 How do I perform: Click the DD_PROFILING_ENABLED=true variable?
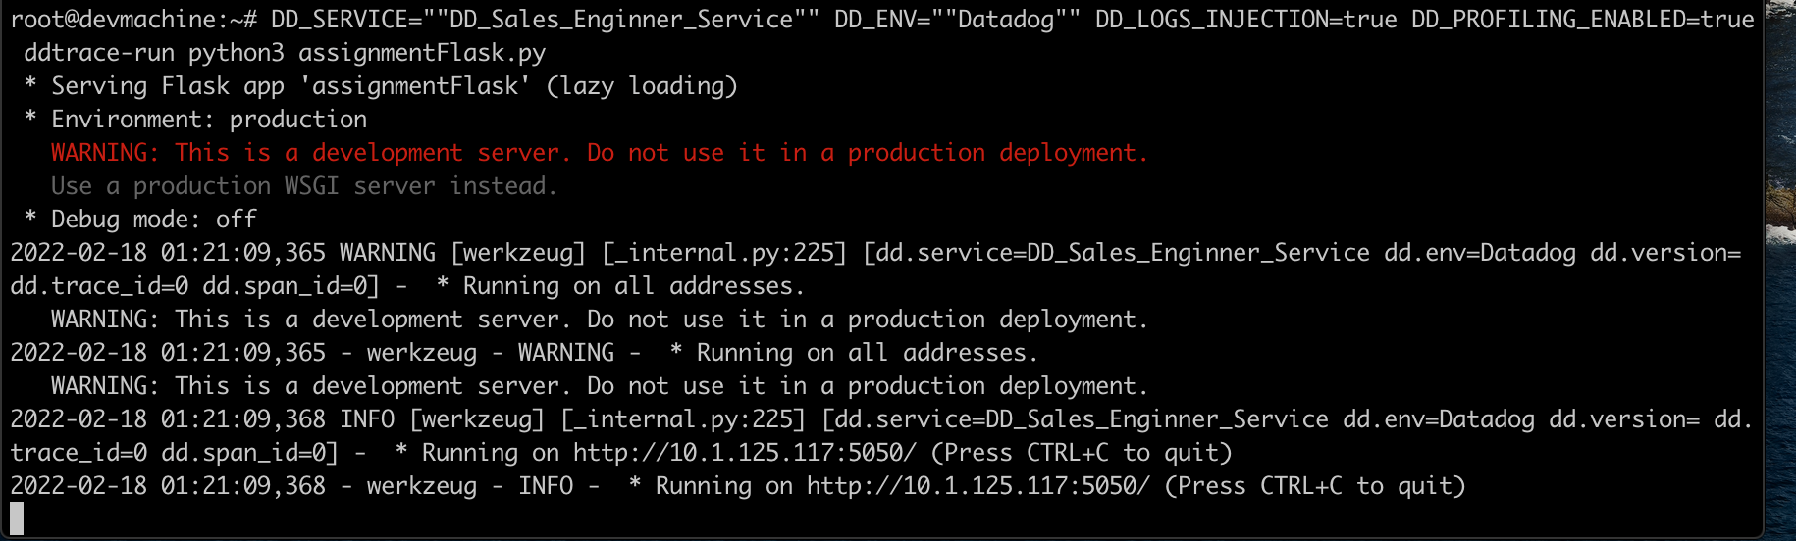tap(1582, 20)
